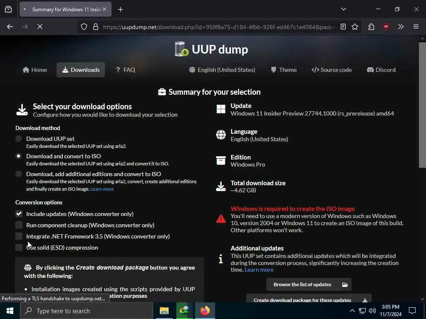
Task: Open the taskbar clock showing 3:05 PM
Action: point(390,311)
